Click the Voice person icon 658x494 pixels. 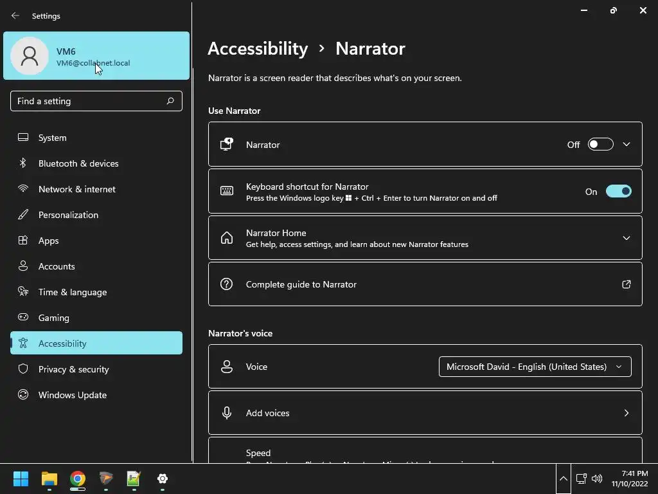(227, 366)
